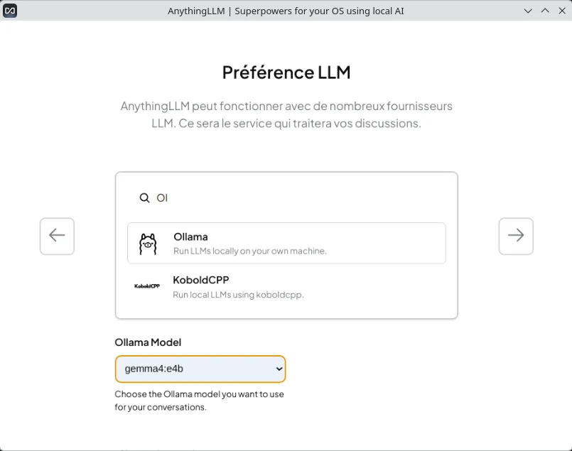Open the Ollama Model dropdown
Image resolution: width=572 pixels, height=451 pixels.
[x=200, y=369]
